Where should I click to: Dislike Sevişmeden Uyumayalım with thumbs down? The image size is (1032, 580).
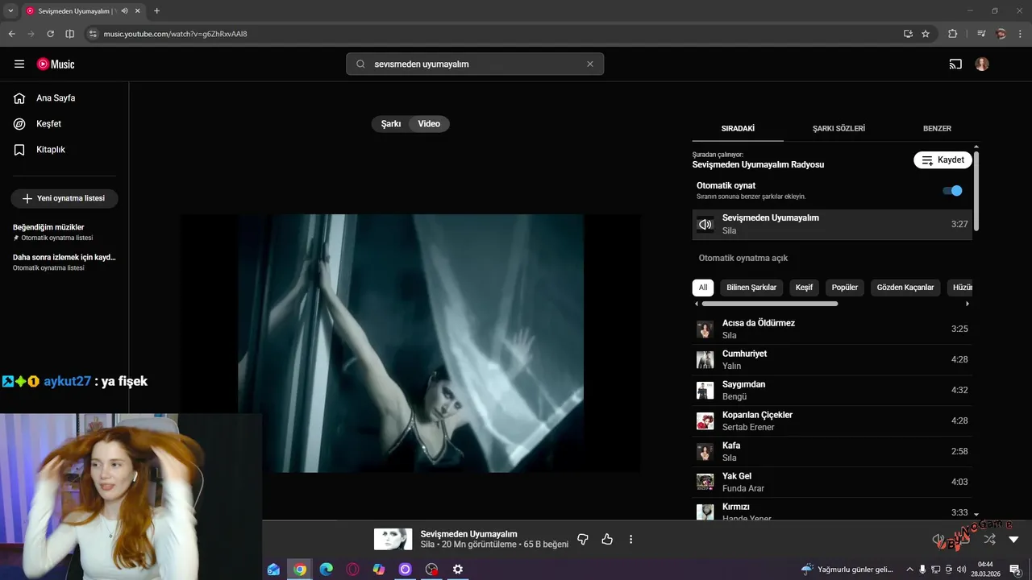pyautogui.click(x=583, y=539)
